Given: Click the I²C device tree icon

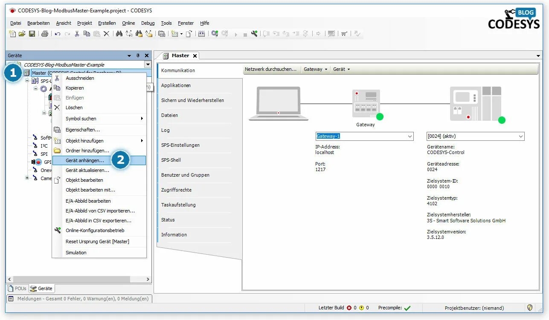Looking at the screenshot, I should click(35, 146).
